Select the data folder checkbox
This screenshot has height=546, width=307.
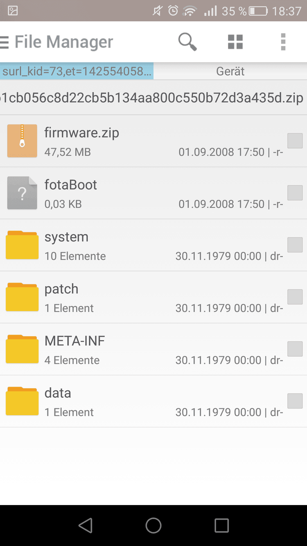(295, 401)
